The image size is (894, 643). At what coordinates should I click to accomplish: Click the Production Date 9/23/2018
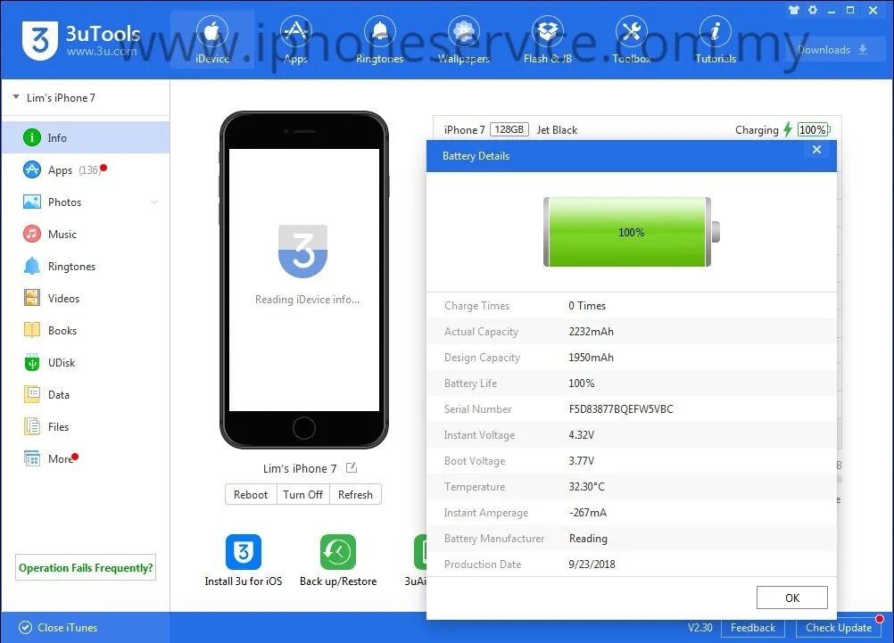pos(592,564)
